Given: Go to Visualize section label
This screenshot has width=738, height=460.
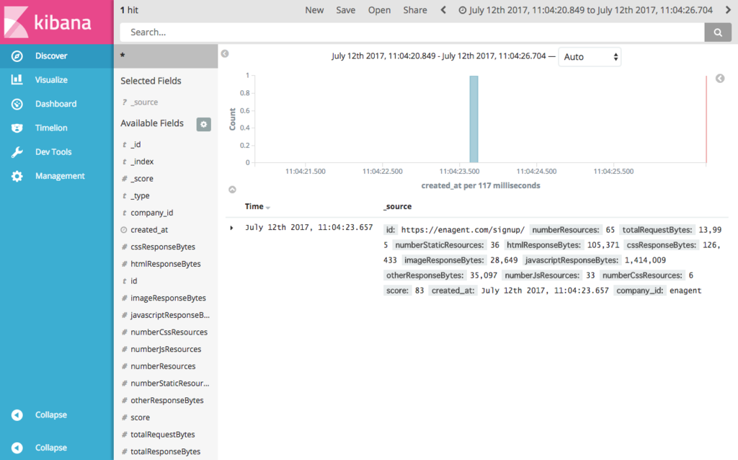Looking at the screenshot, I should (x=51, y=79).
